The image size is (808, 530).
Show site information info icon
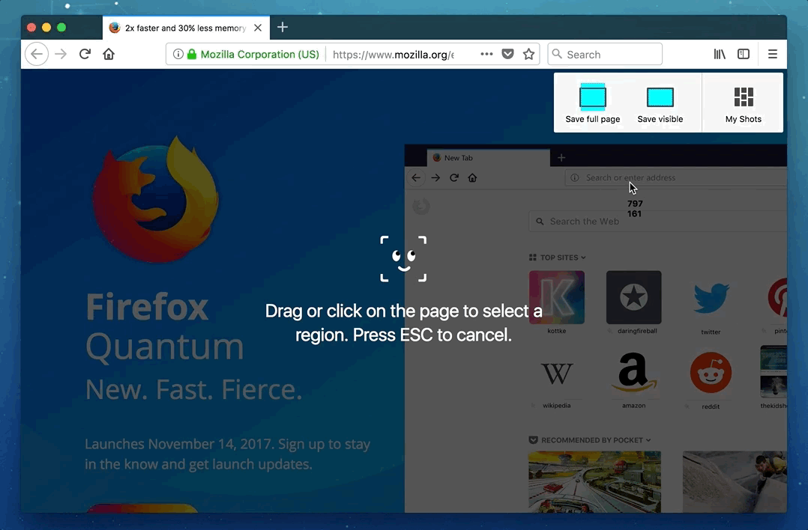[178, 54]
